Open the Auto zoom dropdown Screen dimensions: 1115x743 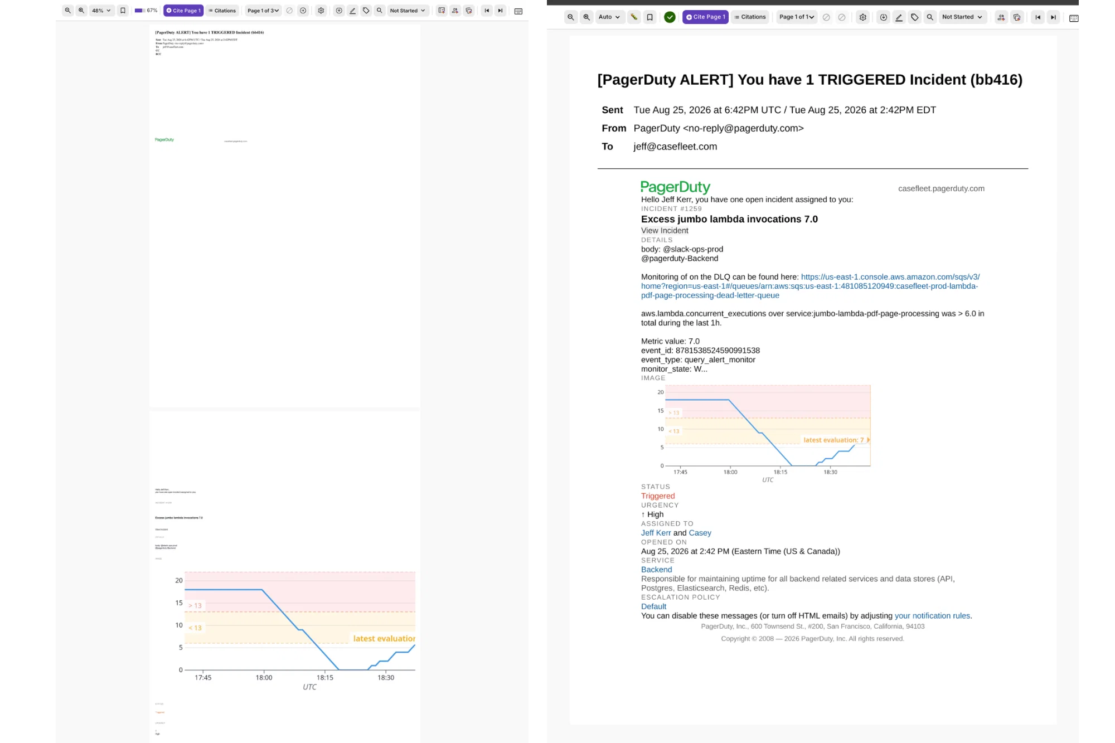click(x=609, y=17)
